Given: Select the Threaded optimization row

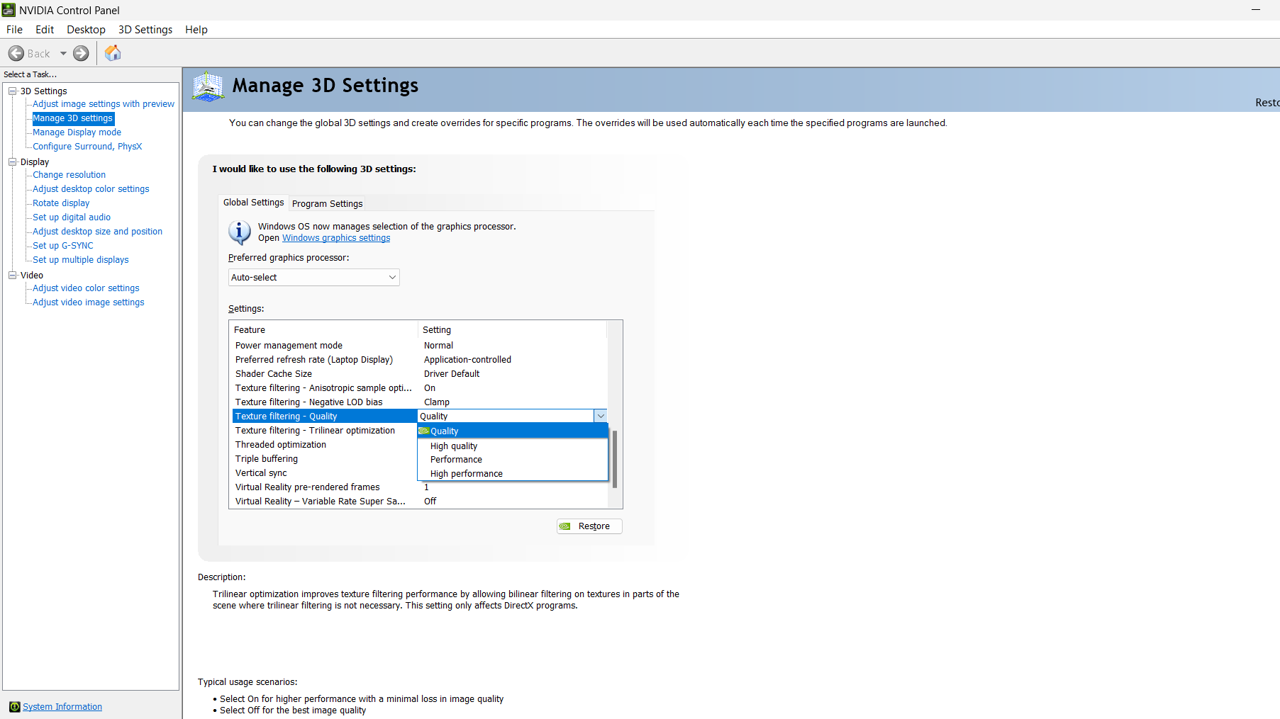Looking at the screenshot, I should tap(325, 445).
